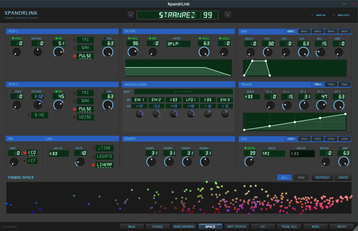Switch to the TRK2 tab
The width and height of the screenshot is (358, 231).
pos(331,85)
